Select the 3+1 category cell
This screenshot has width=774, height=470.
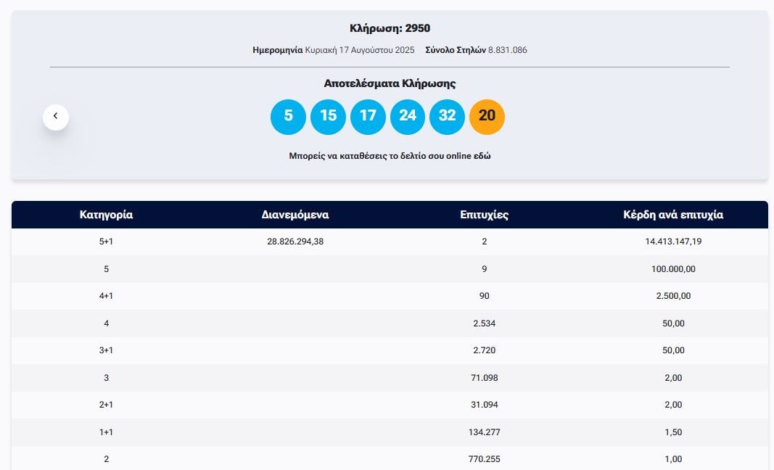[106, 350]
